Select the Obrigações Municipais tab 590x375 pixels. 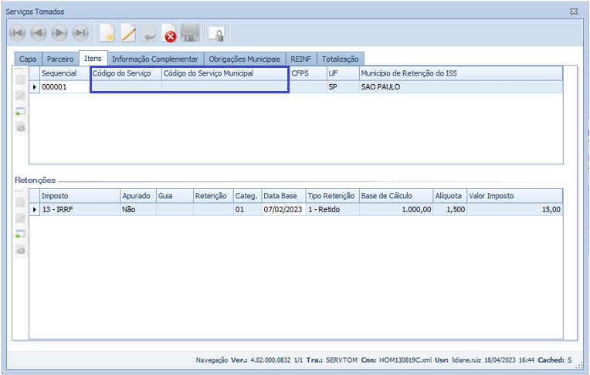coord(244,59)
